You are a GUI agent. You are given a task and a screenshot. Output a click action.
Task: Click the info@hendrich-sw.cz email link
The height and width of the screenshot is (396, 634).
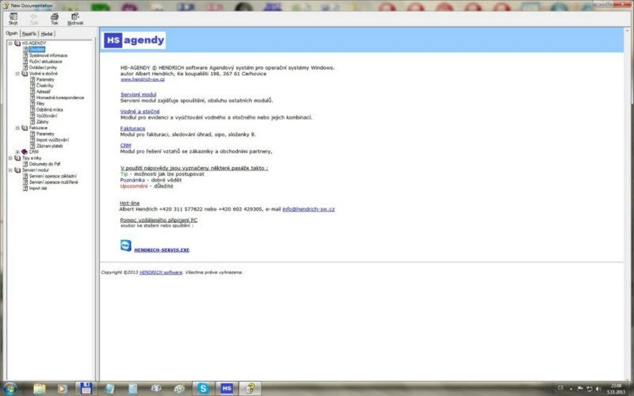308,209
